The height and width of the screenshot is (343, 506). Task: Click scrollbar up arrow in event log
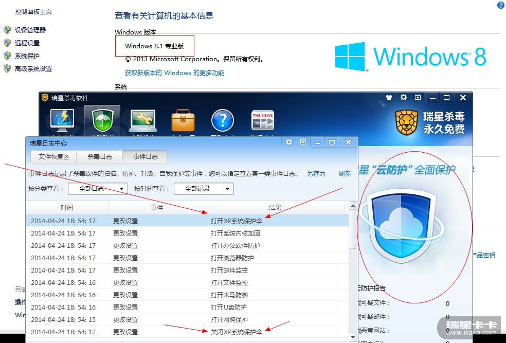[x=353, y=206]
